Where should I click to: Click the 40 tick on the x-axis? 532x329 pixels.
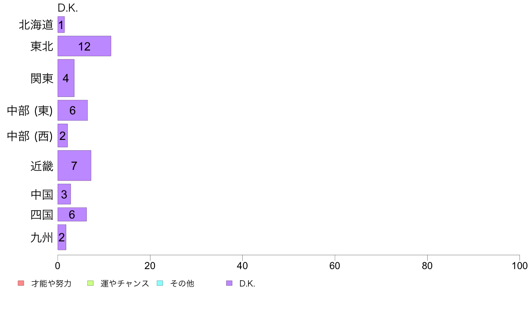(242, 266)
